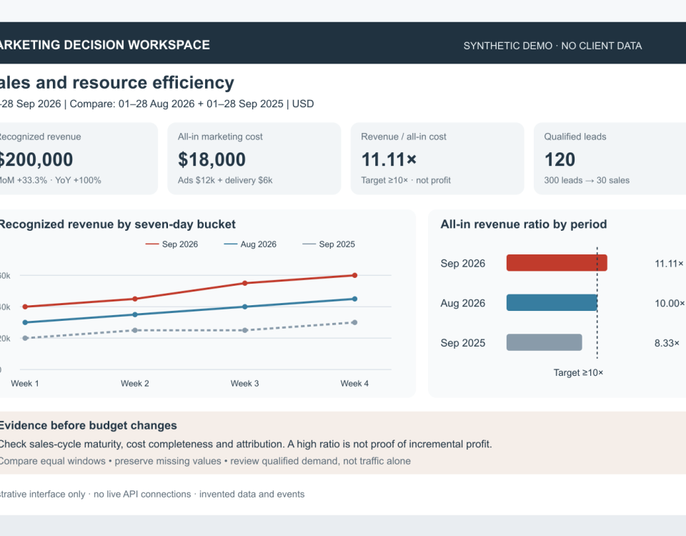Click the Sep 2026 bar row label
This screenshot has width=686, height=536.
[463, 264]
